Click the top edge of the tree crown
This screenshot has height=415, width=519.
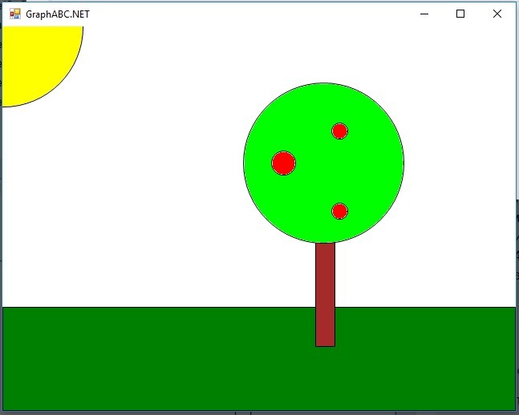click(x=323, y=84)
